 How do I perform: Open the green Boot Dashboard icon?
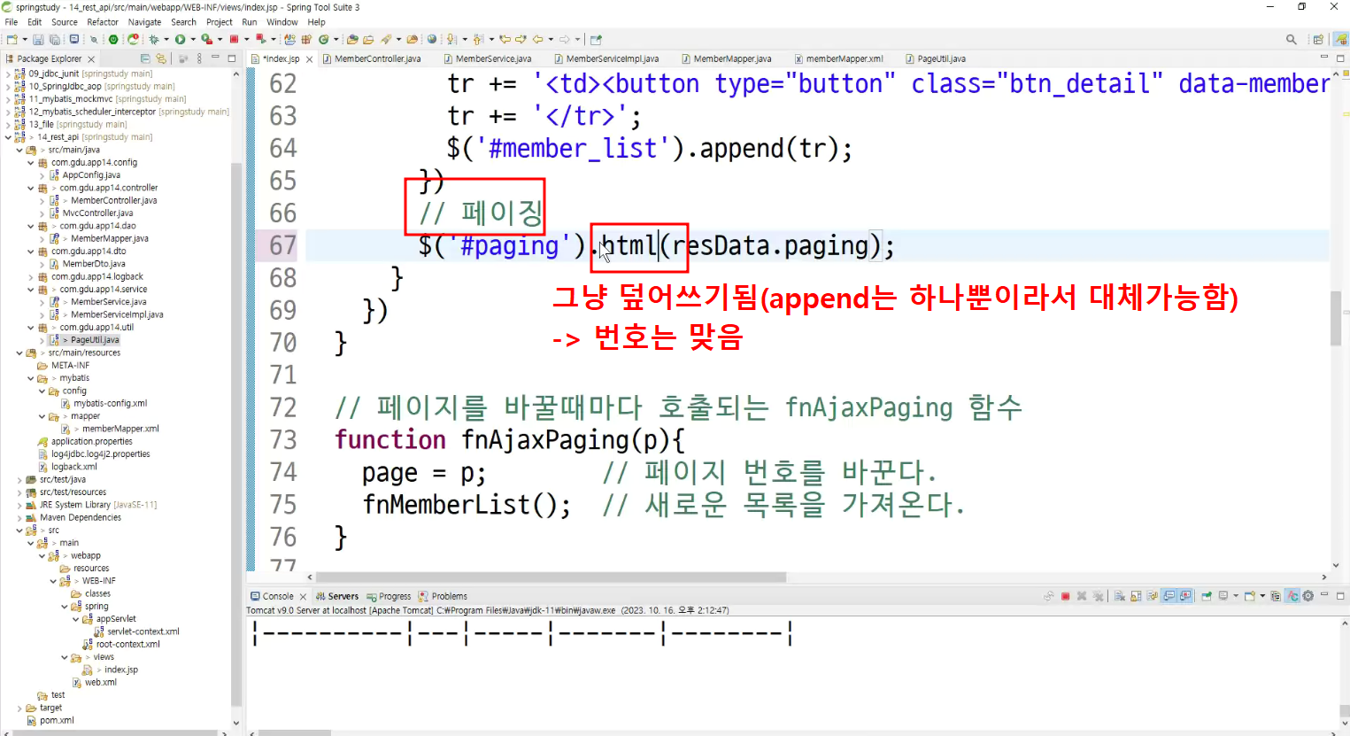pos(113,39)
